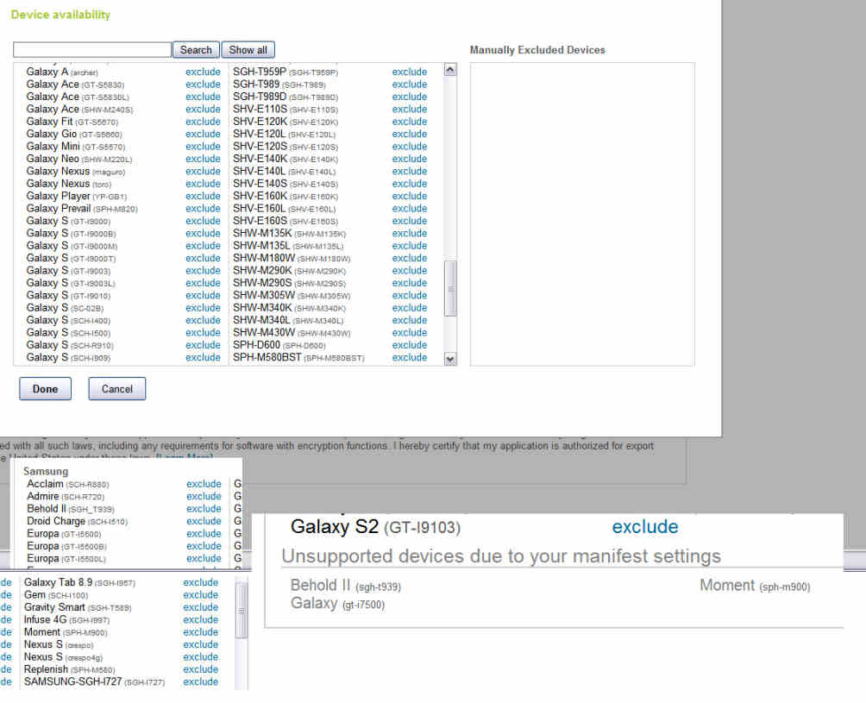Click the SHV-E160S device name
This screenshot has height=703, width=866.
286,221
